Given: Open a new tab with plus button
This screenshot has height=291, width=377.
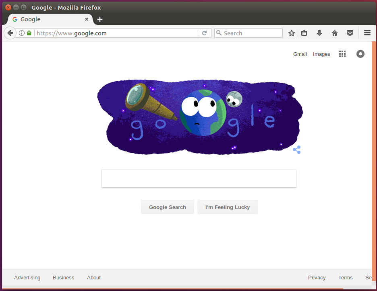Looking at the screenshot, I should pyautogui.click(x=100, y=19).
